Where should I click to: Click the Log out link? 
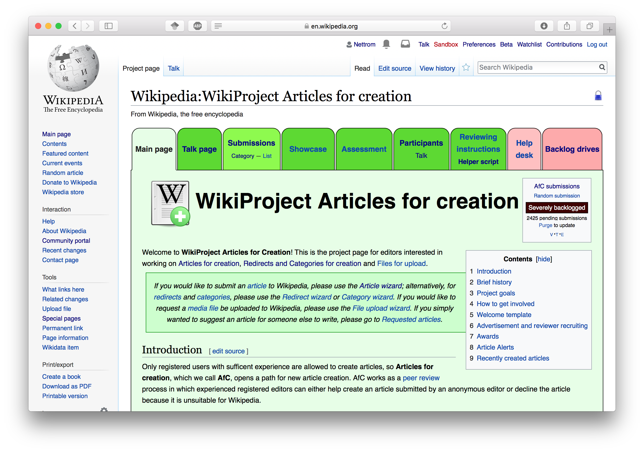pyautogui.click(x=597, y=44)
